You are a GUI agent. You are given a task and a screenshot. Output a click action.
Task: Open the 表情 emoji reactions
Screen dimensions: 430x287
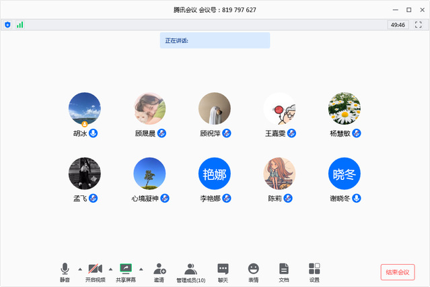(x=253, y=269)
